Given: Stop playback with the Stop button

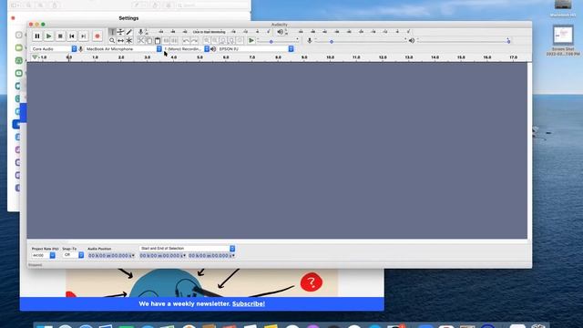Looking at the screenshot, I should tap(60, 36).
